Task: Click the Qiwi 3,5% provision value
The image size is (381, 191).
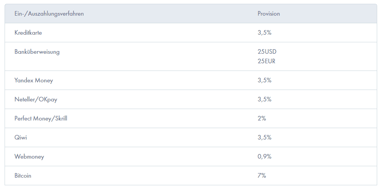Action: tap(264, 137)
